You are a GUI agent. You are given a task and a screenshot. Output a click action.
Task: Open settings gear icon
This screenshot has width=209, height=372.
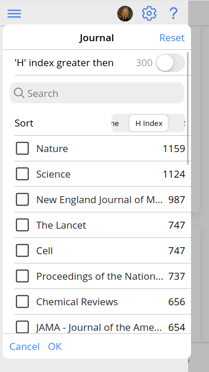(x=149, y=13)
